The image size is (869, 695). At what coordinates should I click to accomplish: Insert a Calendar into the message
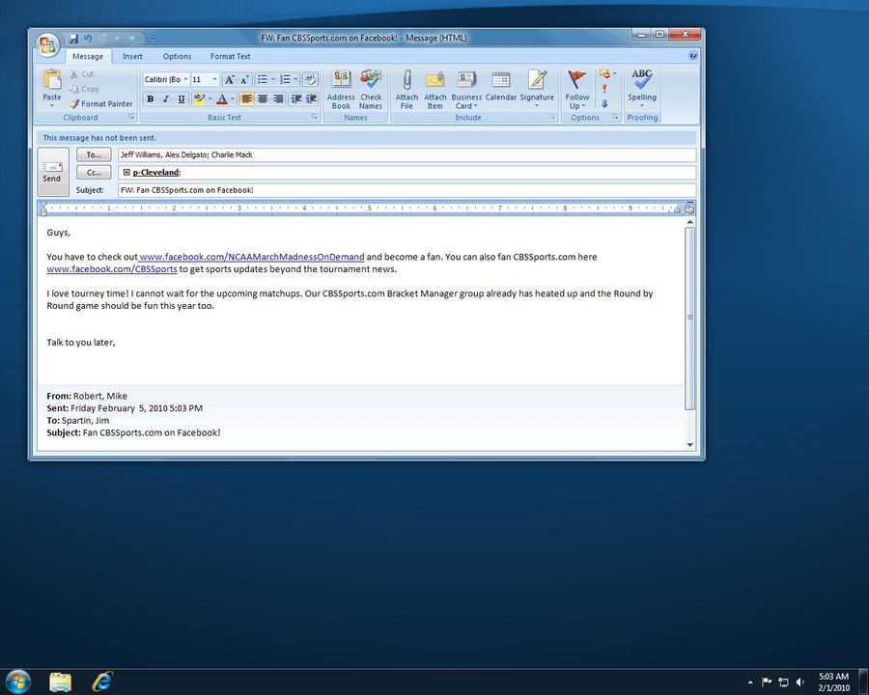tap(501, 86)
